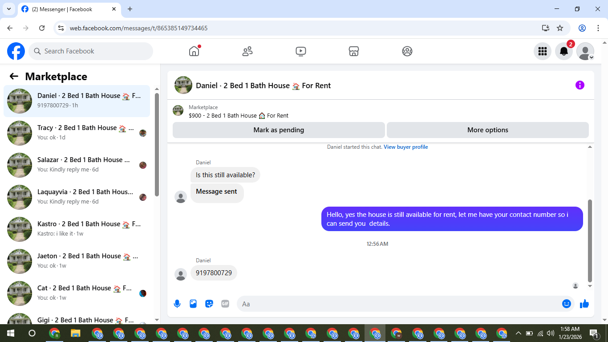Open the Video (Watch) icon
Image resolution: width=608 pixels, height=342 pixels.
pyautogui.click(x=301, y=51)
